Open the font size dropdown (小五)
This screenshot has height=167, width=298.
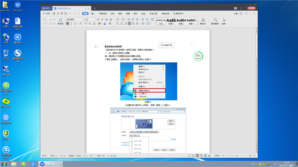pos(95,19)
